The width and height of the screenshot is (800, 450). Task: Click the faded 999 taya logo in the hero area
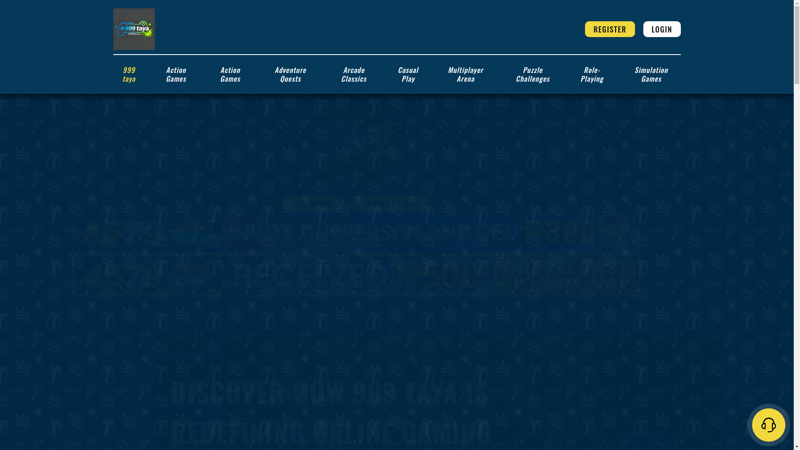(358, 141)
